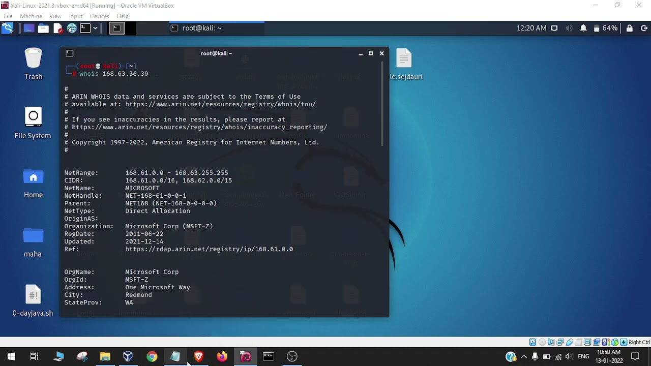The image size is (651, 366).
Task: Expand the terminal launcher dropdown arrow
Action: [x=95, y=28]
